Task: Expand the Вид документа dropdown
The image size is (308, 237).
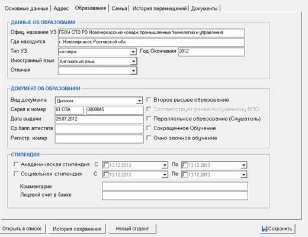Action: pos(139,100)
